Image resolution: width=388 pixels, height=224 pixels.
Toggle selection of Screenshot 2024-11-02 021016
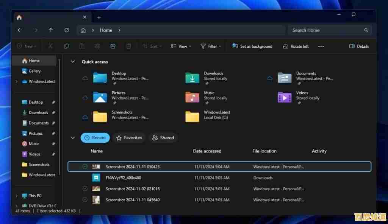tap(84, 188)
